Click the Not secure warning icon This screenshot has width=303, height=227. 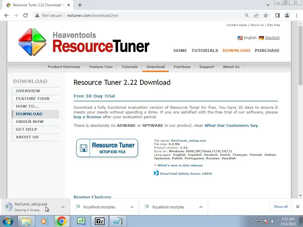(37, 15)
